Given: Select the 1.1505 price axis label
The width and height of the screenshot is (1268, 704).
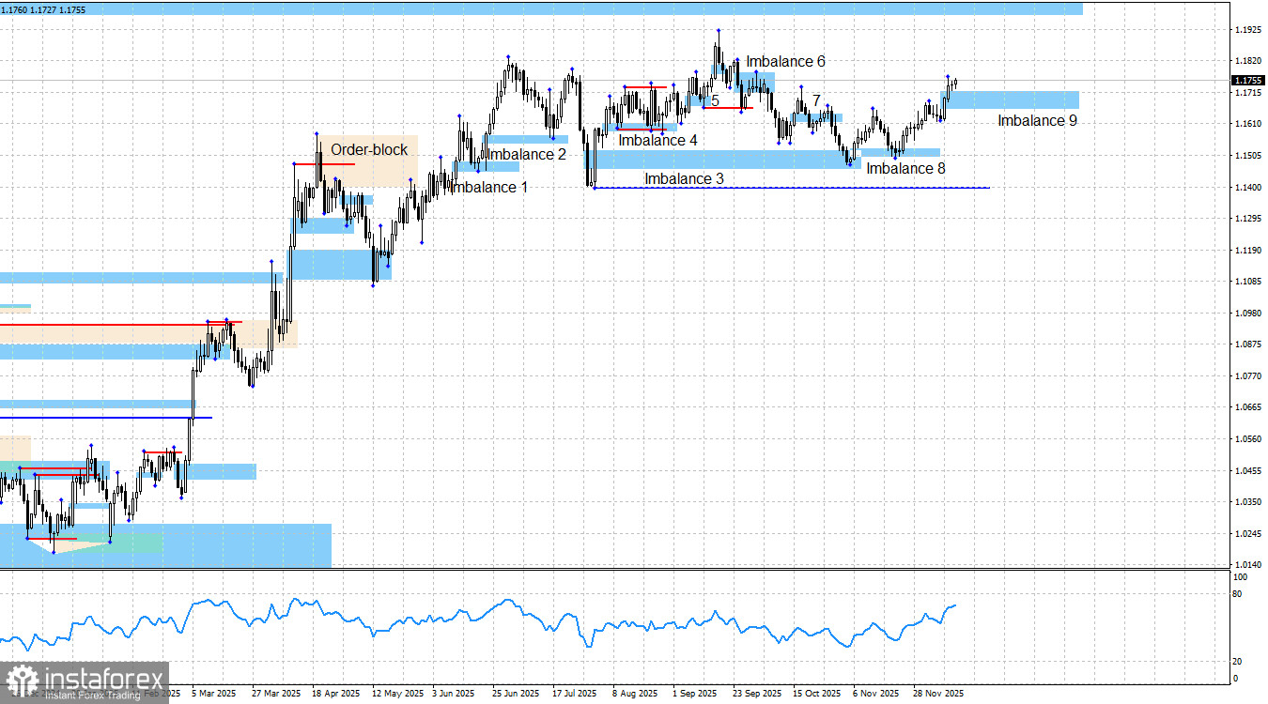Looking at the screenshot, I should pos(1248,156).
